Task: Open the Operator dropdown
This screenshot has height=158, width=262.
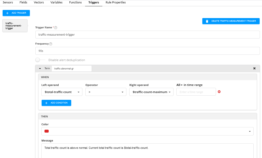Action: [106, 92]
